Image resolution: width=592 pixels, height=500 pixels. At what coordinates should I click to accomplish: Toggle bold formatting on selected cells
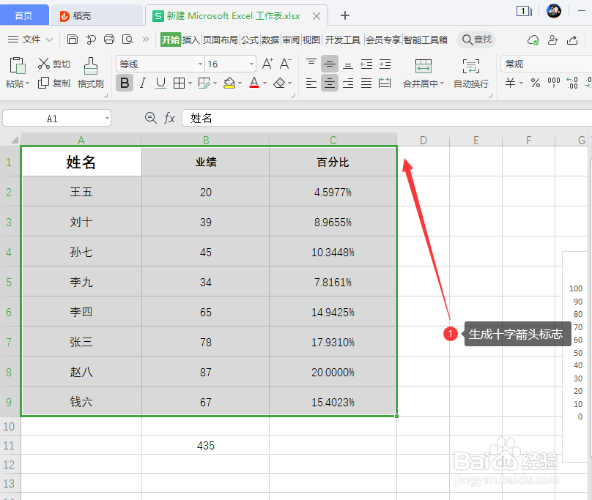pyautogui.click(x=125, y=83)
